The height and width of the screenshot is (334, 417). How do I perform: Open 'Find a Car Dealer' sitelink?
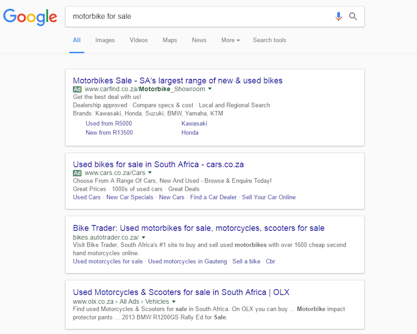[213, 197]
